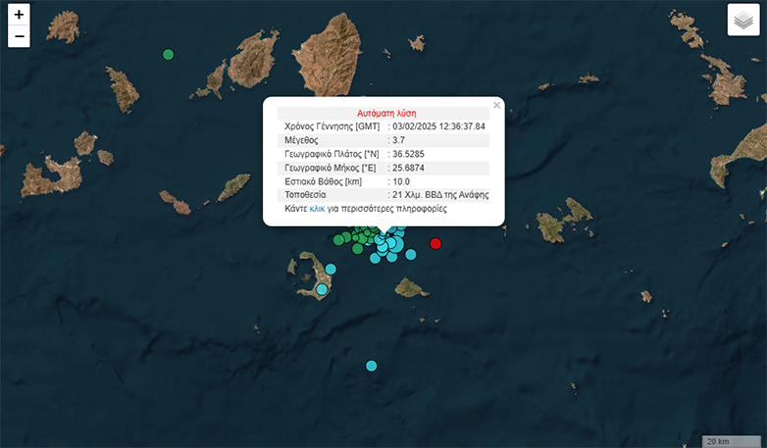This screenshot has width=767, height=448.
Task: Zoom in on the map
Action: (x=19, y=15)
